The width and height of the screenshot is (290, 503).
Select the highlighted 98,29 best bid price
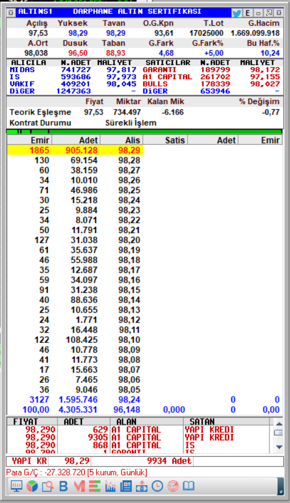tap(129, 150)
